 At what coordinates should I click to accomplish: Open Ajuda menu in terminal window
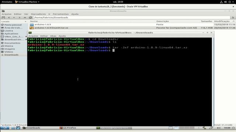click(62, 36)
